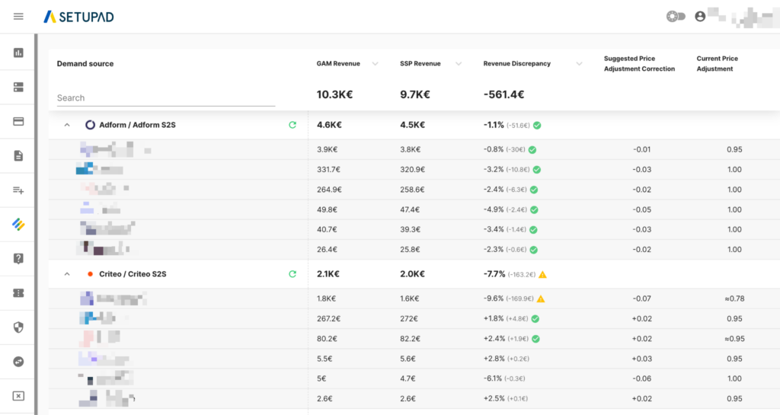Viewport: 780px width, 415px height.
Task: Click the -561.4€ discrepancy total
Action: pos(504,94)
